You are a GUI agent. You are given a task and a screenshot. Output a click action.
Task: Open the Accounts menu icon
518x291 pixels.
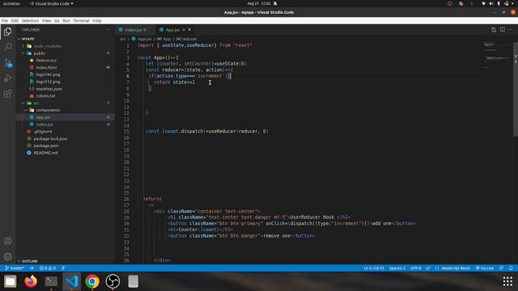pyautogui.click(x=7, y=241)
